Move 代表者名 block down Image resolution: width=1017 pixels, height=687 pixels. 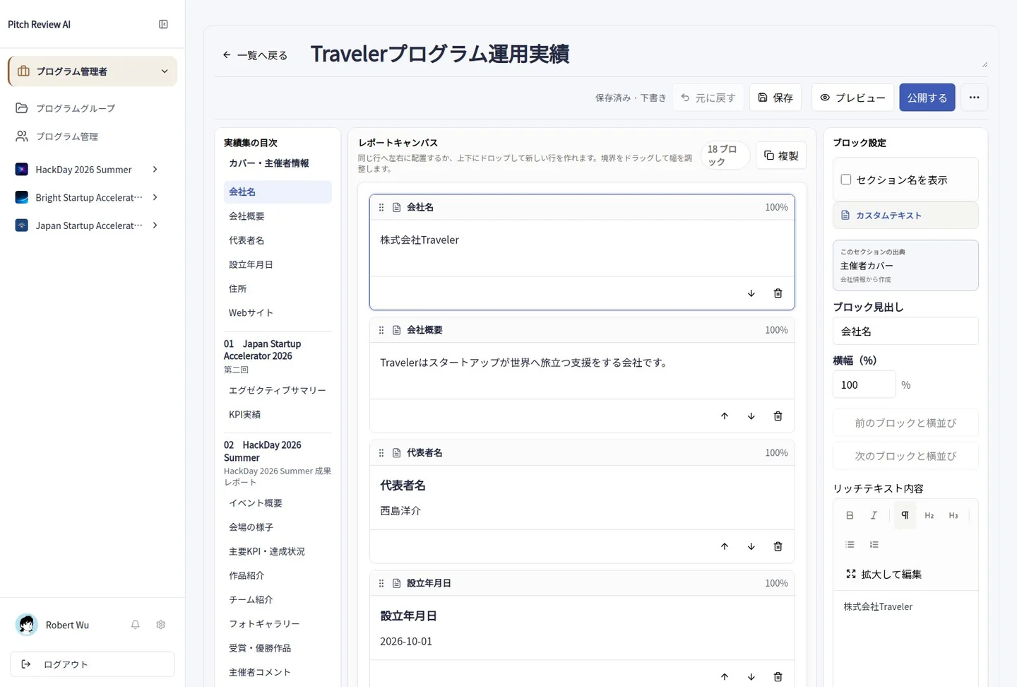(x=751, y=546)
